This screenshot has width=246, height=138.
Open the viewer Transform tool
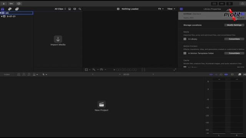86,70
